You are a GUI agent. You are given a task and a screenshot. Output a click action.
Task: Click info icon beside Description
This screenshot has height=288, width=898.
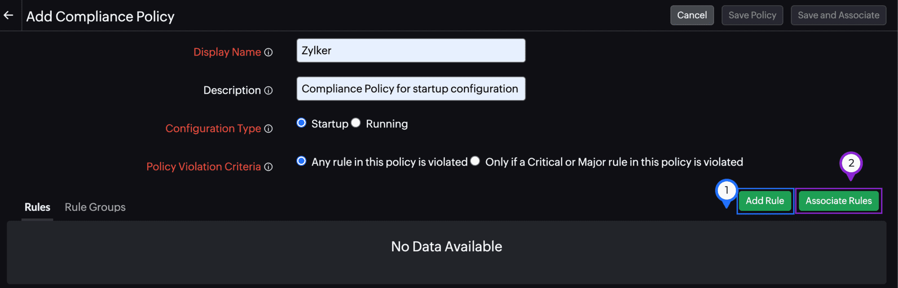269,91
